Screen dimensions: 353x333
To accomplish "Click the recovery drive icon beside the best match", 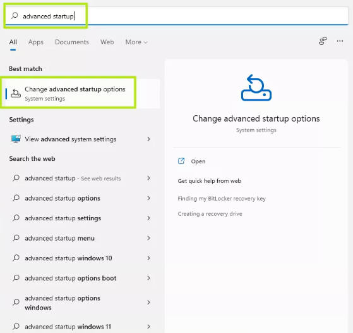I will click(x=16, y=93).
